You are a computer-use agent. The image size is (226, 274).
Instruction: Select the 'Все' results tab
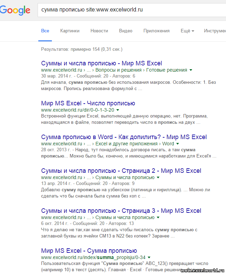point(45,31)
